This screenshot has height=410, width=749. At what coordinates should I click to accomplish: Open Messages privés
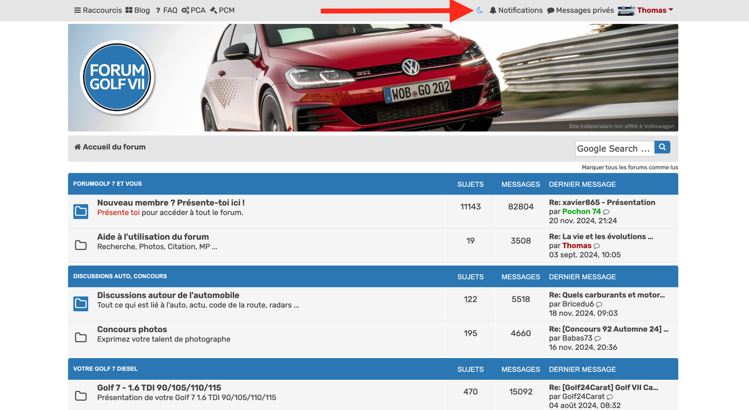(x=580, y=10)
